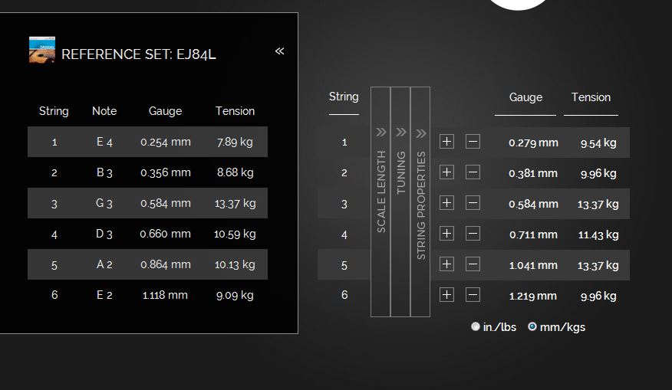Click the REFERENCE SET: EJ84L title
Screen dimensions: 672x390
[x=138, y=54]
